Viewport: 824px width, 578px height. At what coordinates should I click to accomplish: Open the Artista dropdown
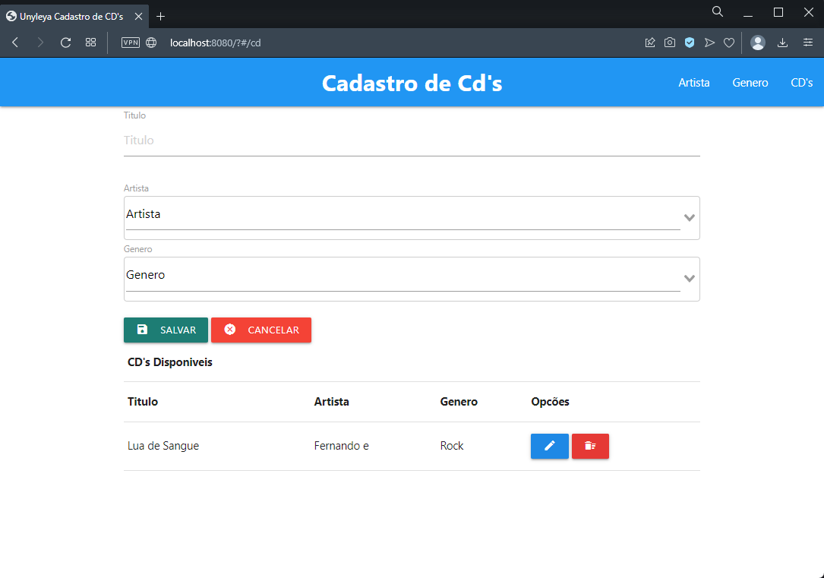(688, 217)
